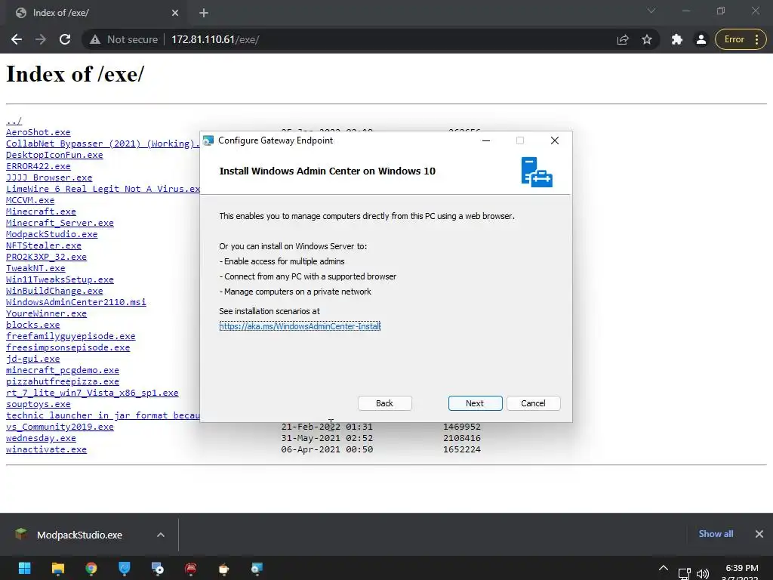Bookmark this page with the star icon
The image size is (773, 580).
click(647, 39)
